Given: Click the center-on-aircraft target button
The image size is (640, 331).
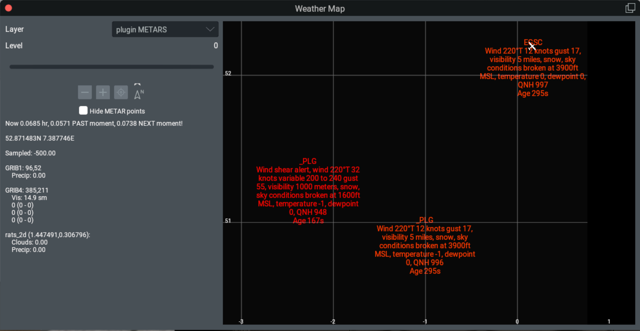Looking at the screenshot, I should [121, 92].
